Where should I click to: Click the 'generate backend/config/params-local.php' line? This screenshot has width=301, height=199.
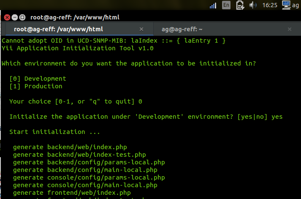tap(89, 162)
